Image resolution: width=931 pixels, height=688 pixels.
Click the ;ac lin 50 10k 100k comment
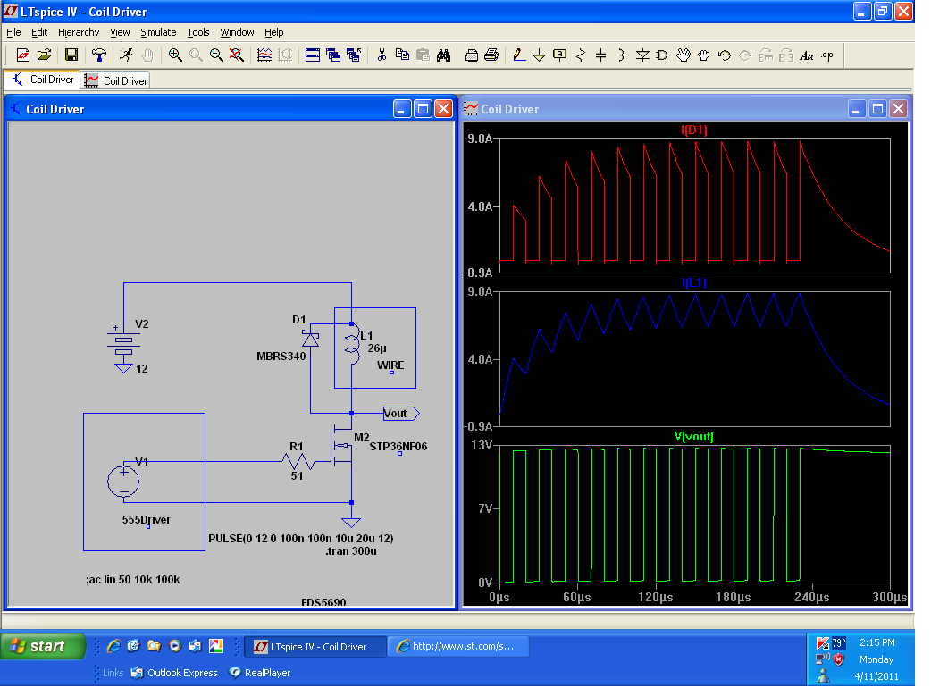pyautogui.click(x=133, y=579)
